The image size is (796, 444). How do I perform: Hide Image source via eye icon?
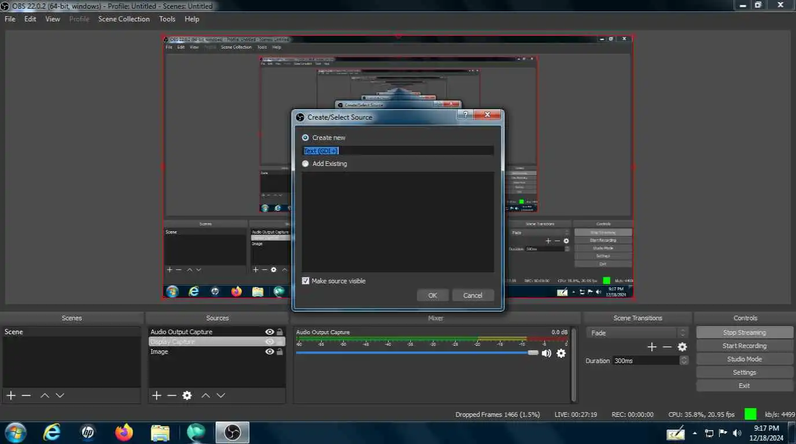click(270, 351)
